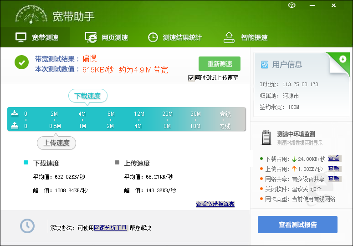
Task: Click download 峰值 1008.64KB/秒
Action: pyautogui.click(x=60, y=190)
